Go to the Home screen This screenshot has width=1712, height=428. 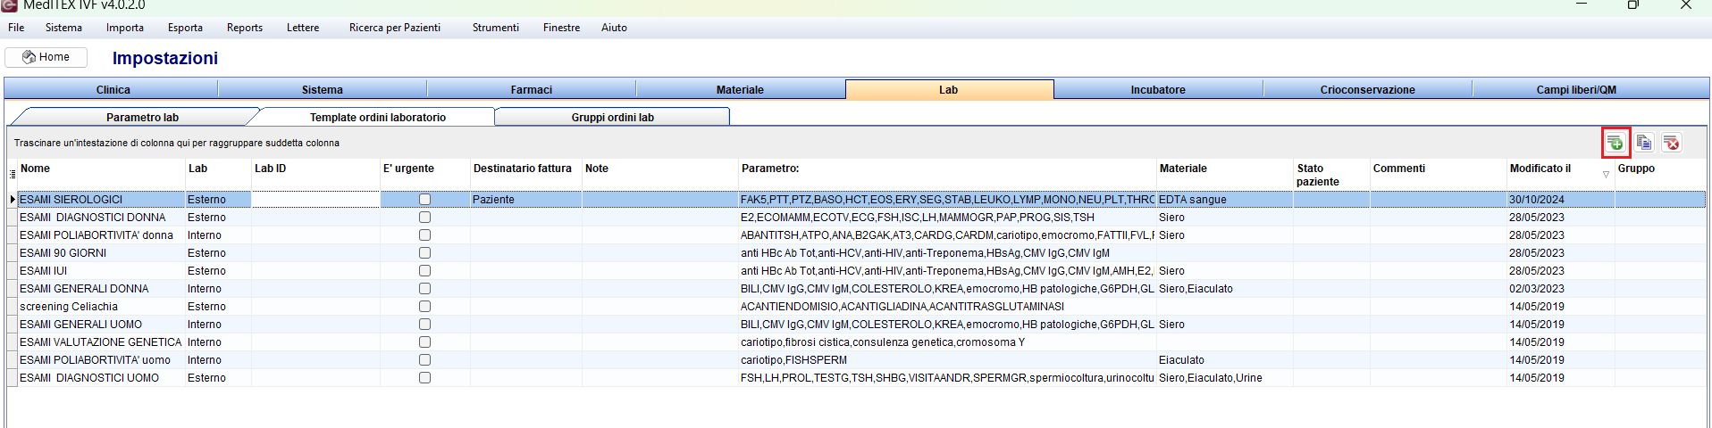[x=46, y=57]
